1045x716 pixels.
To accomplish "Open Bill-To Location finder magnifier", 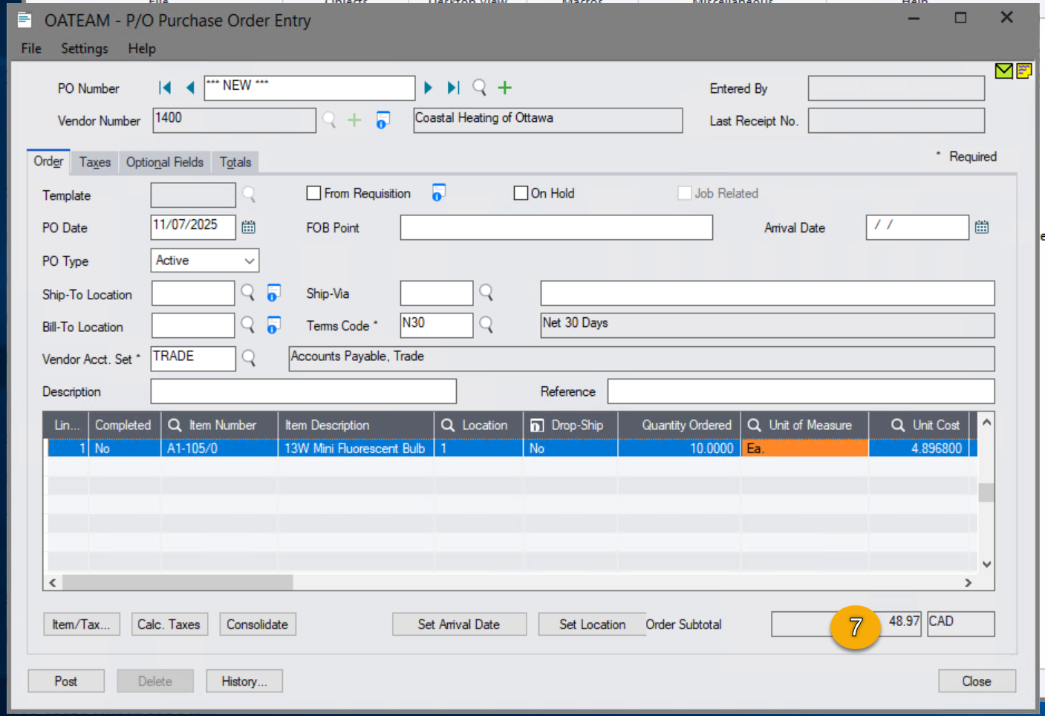I will coord(248,325).
